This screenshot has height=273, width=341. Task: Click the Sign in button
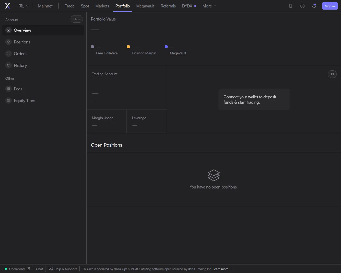330,6
